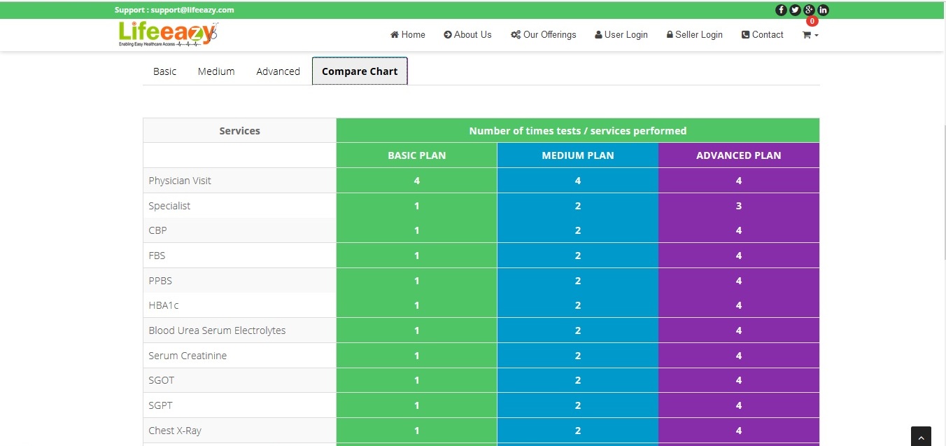Click the scroll-to-top arrow button

tap(921, 436)
